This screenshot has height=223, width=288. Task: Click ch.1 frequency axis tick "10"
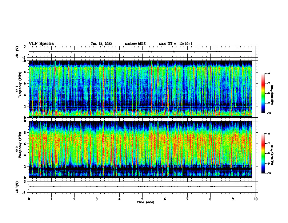click(x=25, y=61)
